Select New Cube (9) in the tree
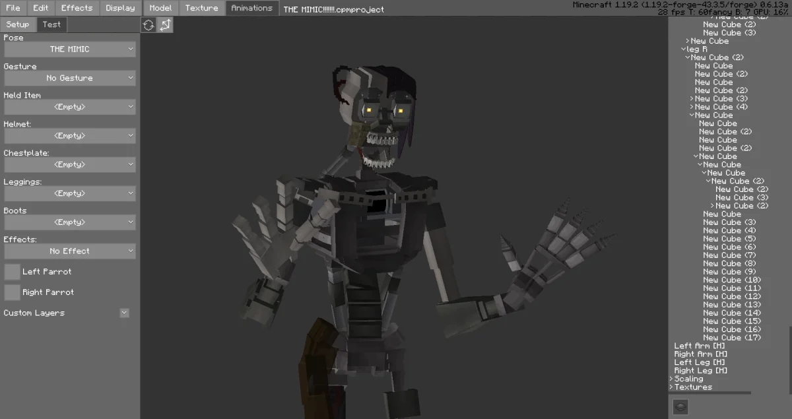This screenshot has width=792, height=419. point(729,272)
